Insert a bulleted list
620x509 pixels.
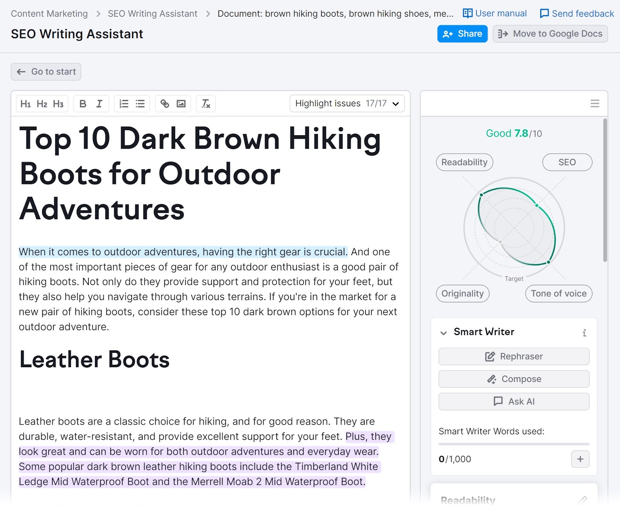tap(140, 103)
